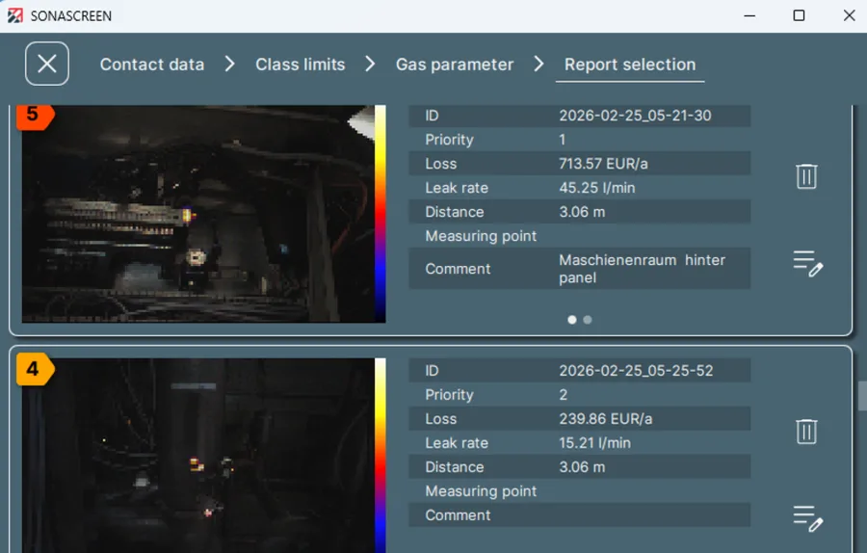
Task: Click the ID value 2026-02-25_05-25-52
Action: (x=636, y=371)
